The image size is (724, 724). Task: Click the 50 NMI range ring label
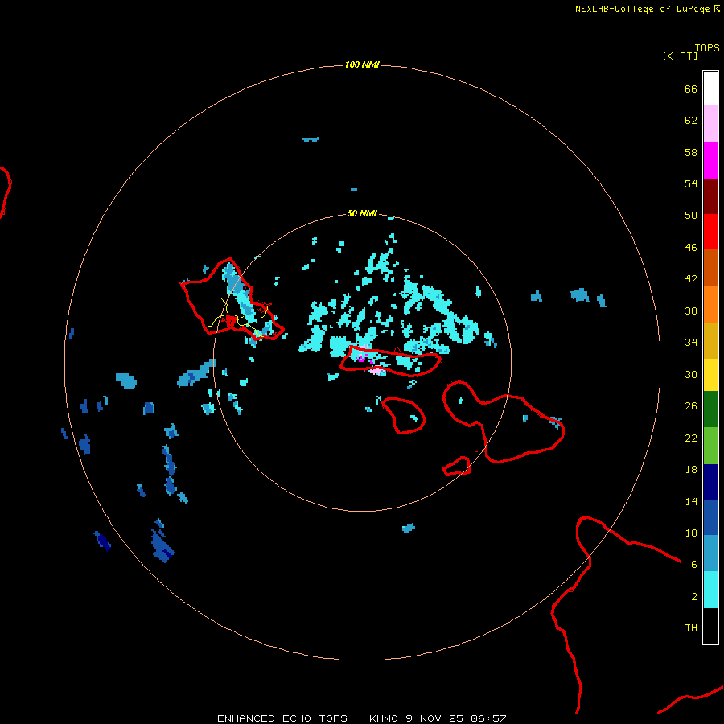click(362, 213)
